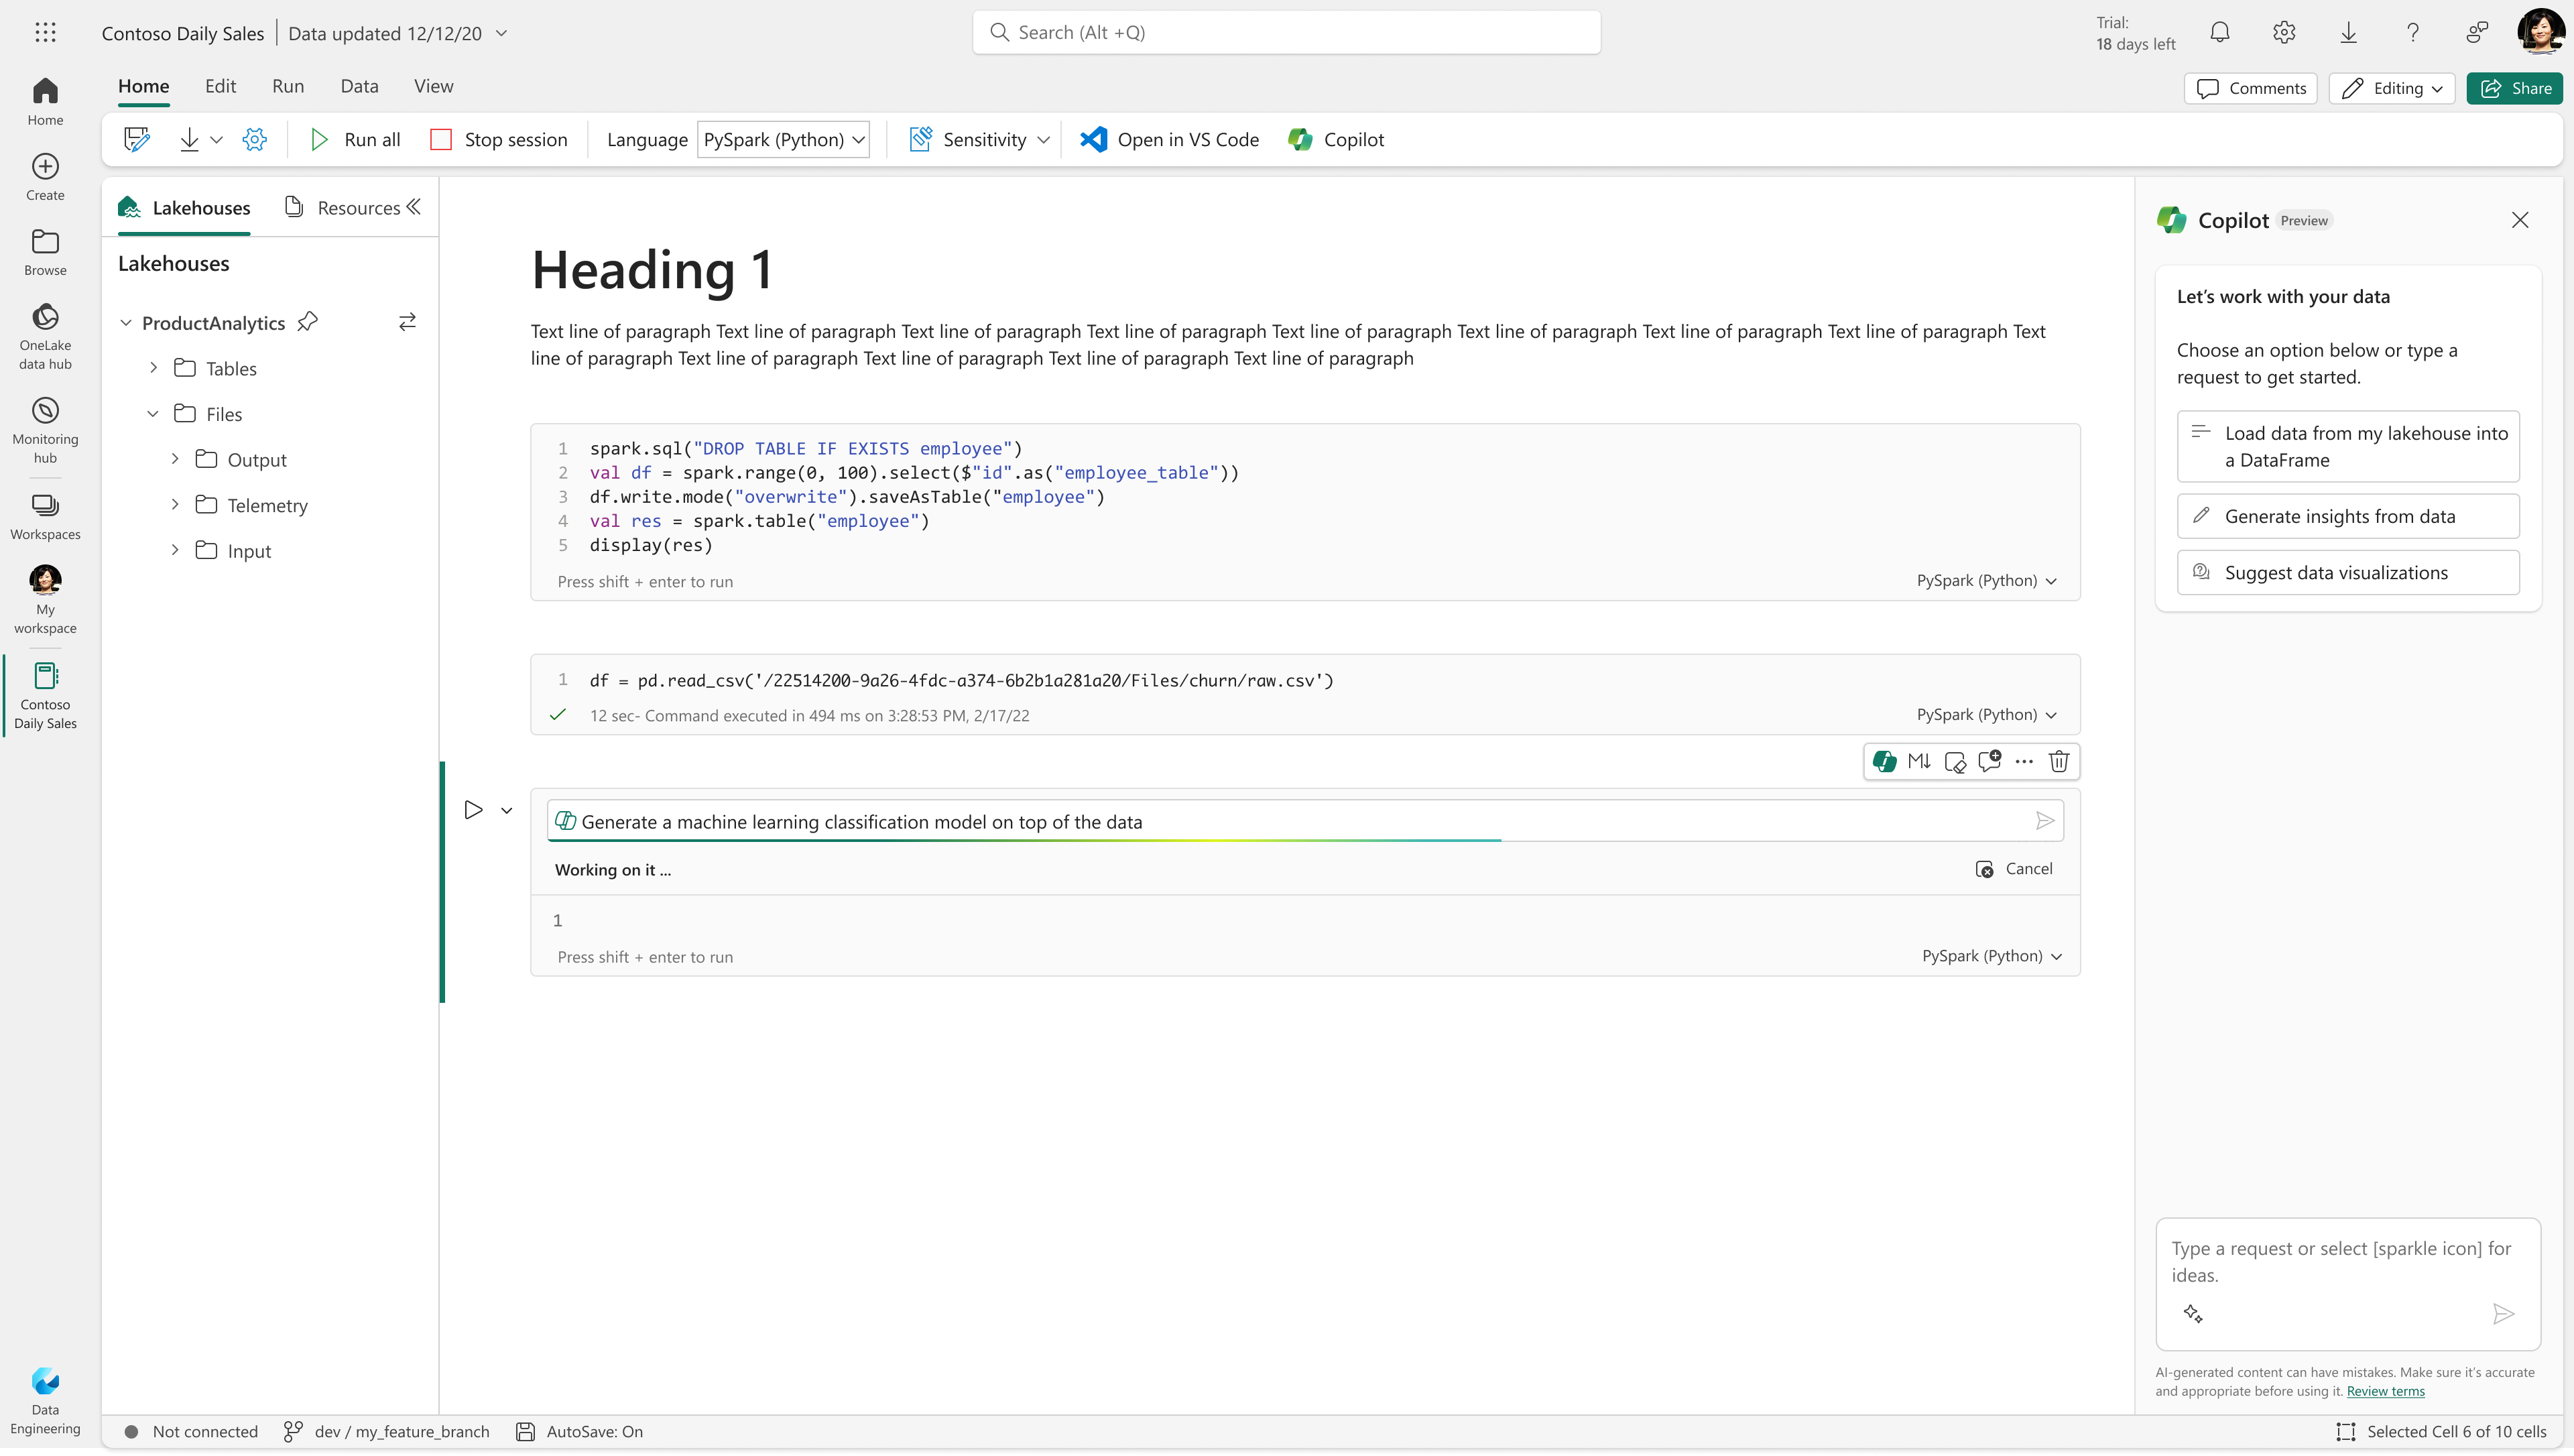Viewport: 2574px width, 1456px height.
Task: Click the notebook settings gear in toolbar
Action: (255, 140)
